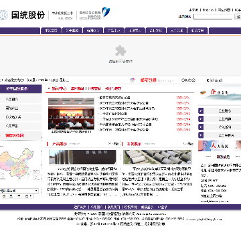Click second purple arrow button under 企业文化 banner
Viewport: 241px width, 241px height.
pyautogui.click(x=201, y=119)
